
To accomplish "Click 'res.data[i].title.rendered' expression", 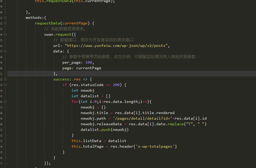I will click(x=145, y=113).
